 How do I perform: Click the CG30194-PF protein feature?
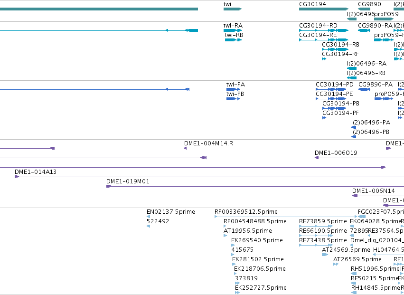tap(324, 118)
